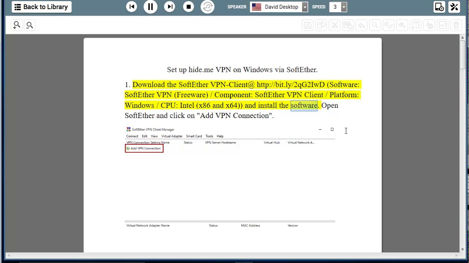Click the search magnifier toolbar icon

coord(375,25)
